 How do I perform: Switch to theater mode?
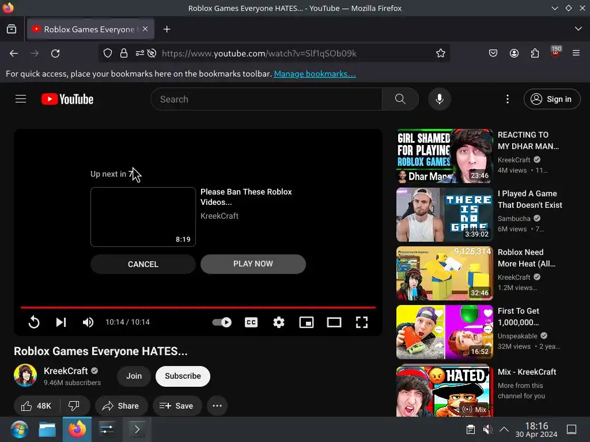click(x=334, y=322)
